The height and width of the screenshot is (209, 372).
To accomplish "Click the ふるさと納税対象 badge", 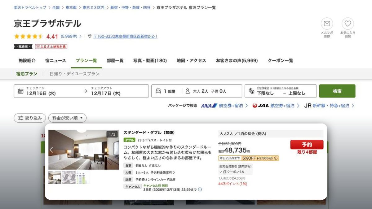I will tap(51, 46).
